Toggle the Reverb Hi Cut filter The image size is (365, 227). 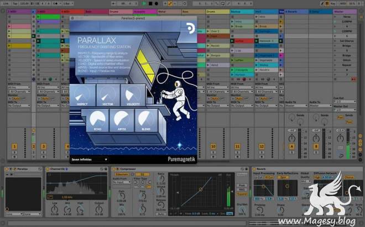click(x=269, y=177)
